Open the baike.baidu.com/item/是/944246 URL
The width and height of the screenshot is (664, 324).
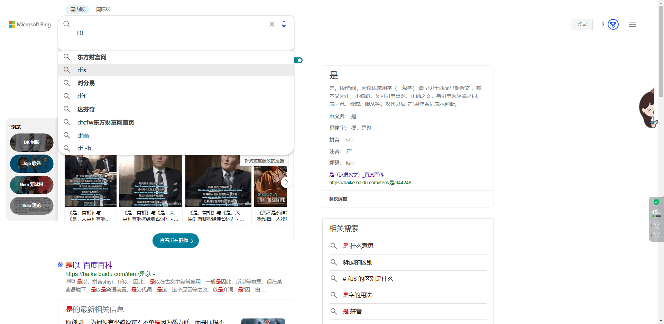[370, 183]
